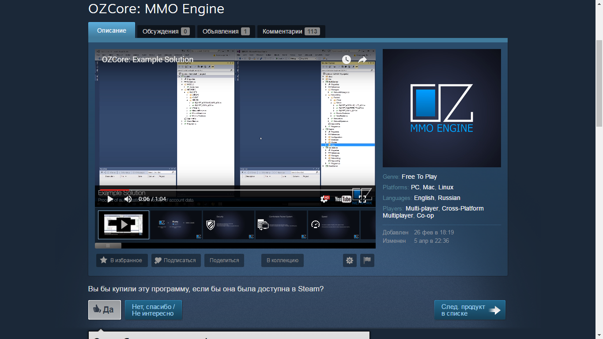The width and height of the screenshot is (603, 339).
Task: Filter by Russian language link
Action: tap(449, 198)
